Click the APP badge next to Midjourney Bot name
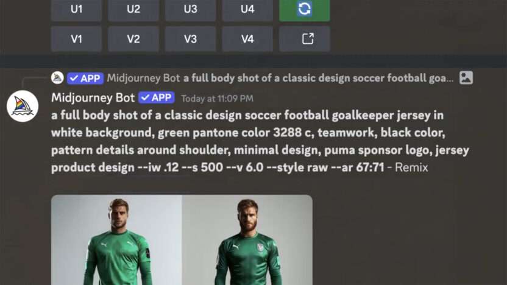This screenshot has height=285, width=507. 157,97
